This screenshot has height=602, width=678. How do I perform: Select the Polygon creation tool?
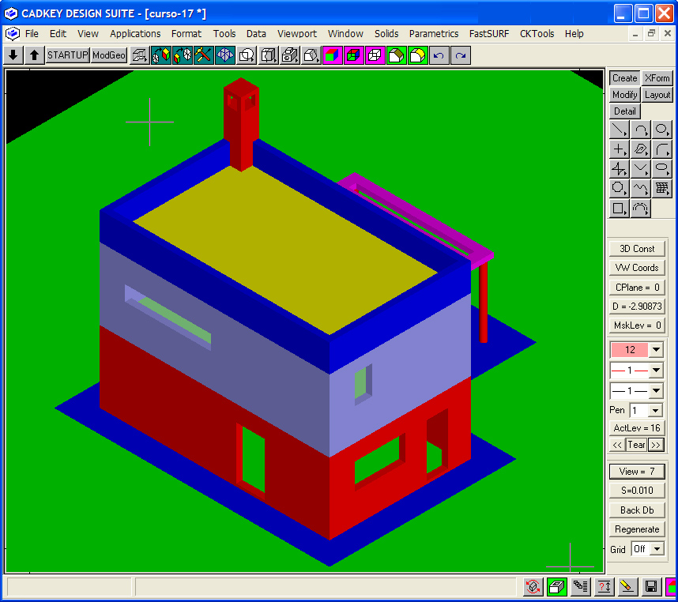[x=620, y=188]
